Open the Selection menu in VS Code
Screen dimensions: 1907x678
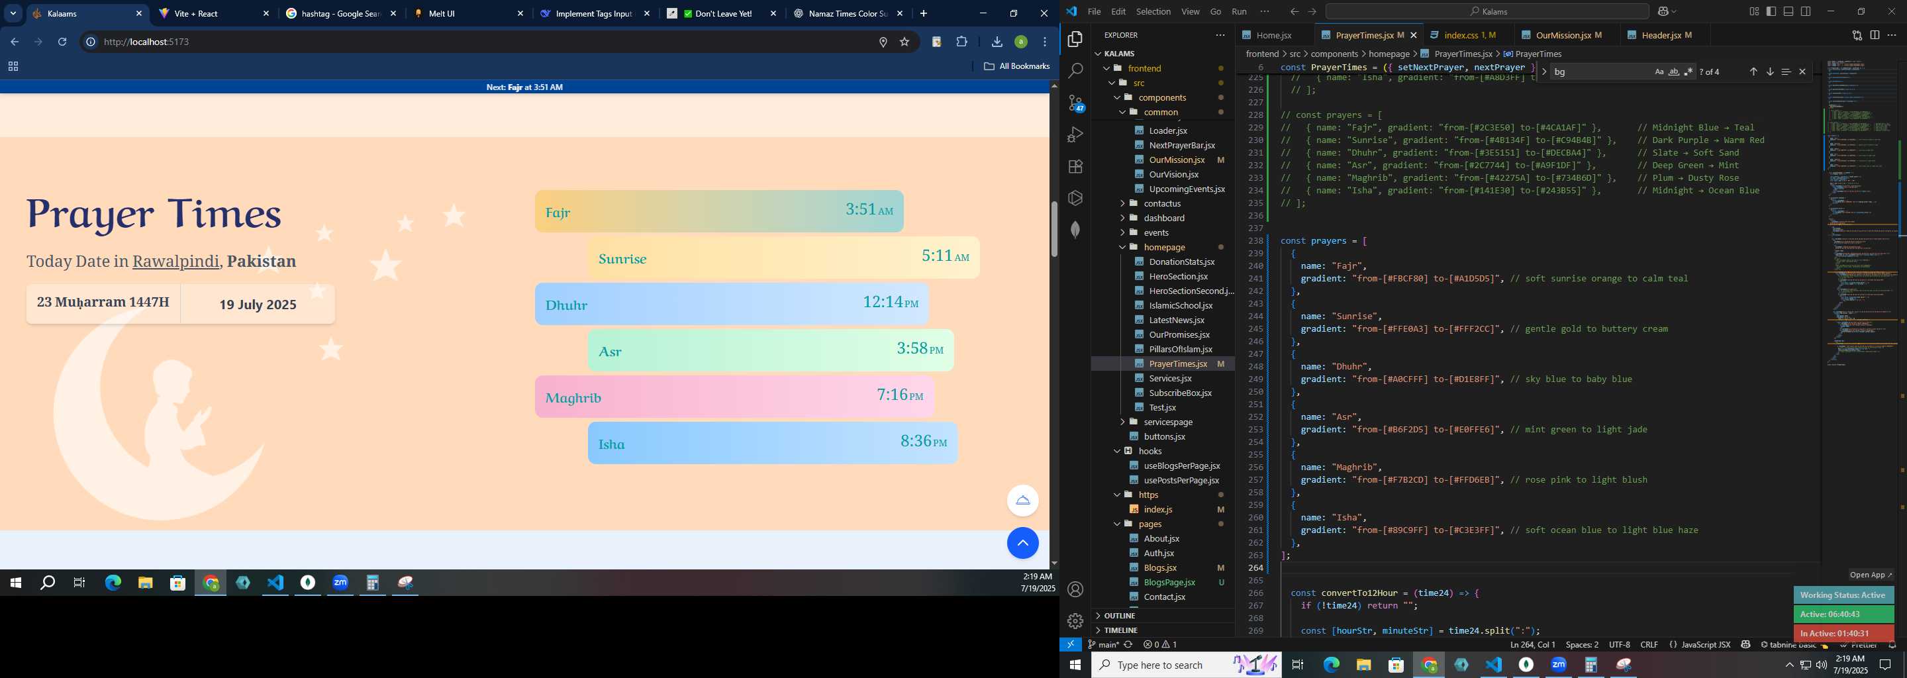(x=1153, y=12)
